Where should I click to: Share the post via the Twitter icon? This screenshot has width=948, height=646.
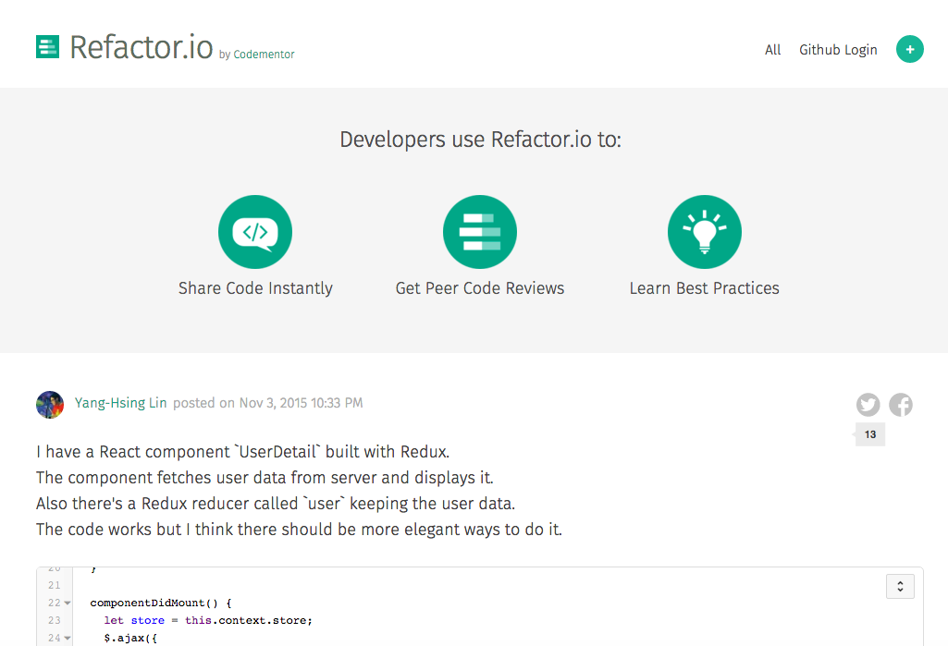(x=868, y=404)
